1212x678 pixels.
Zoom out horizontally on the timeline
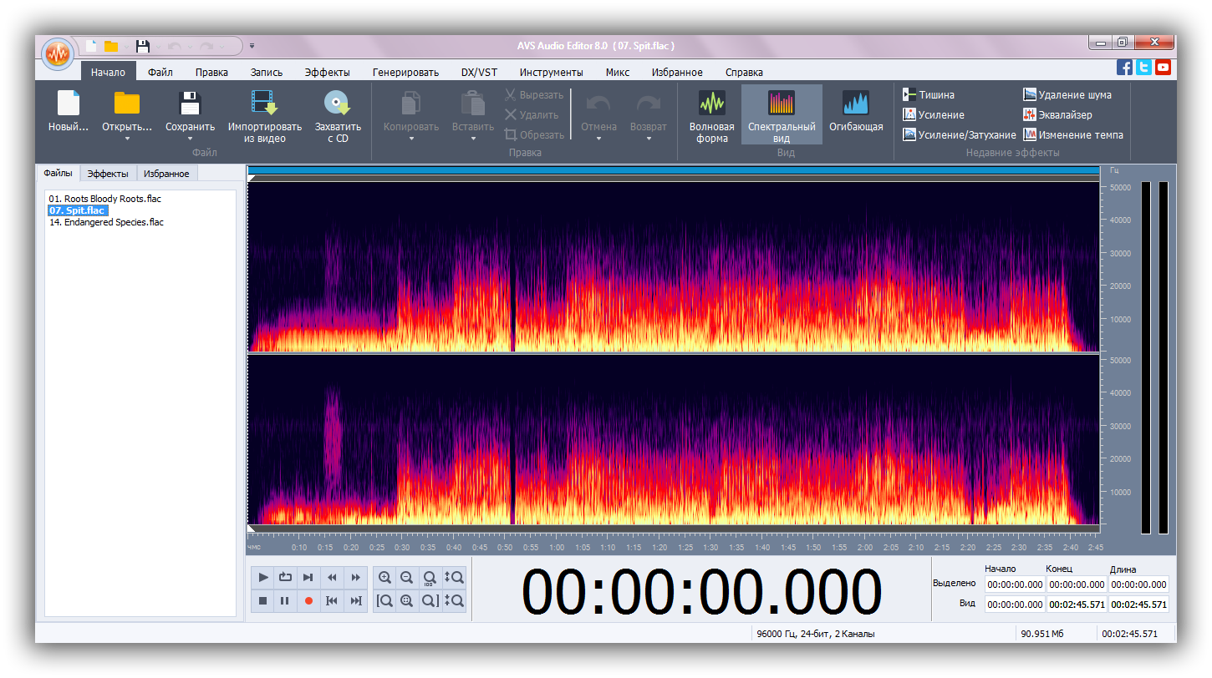tap(407, 577)
